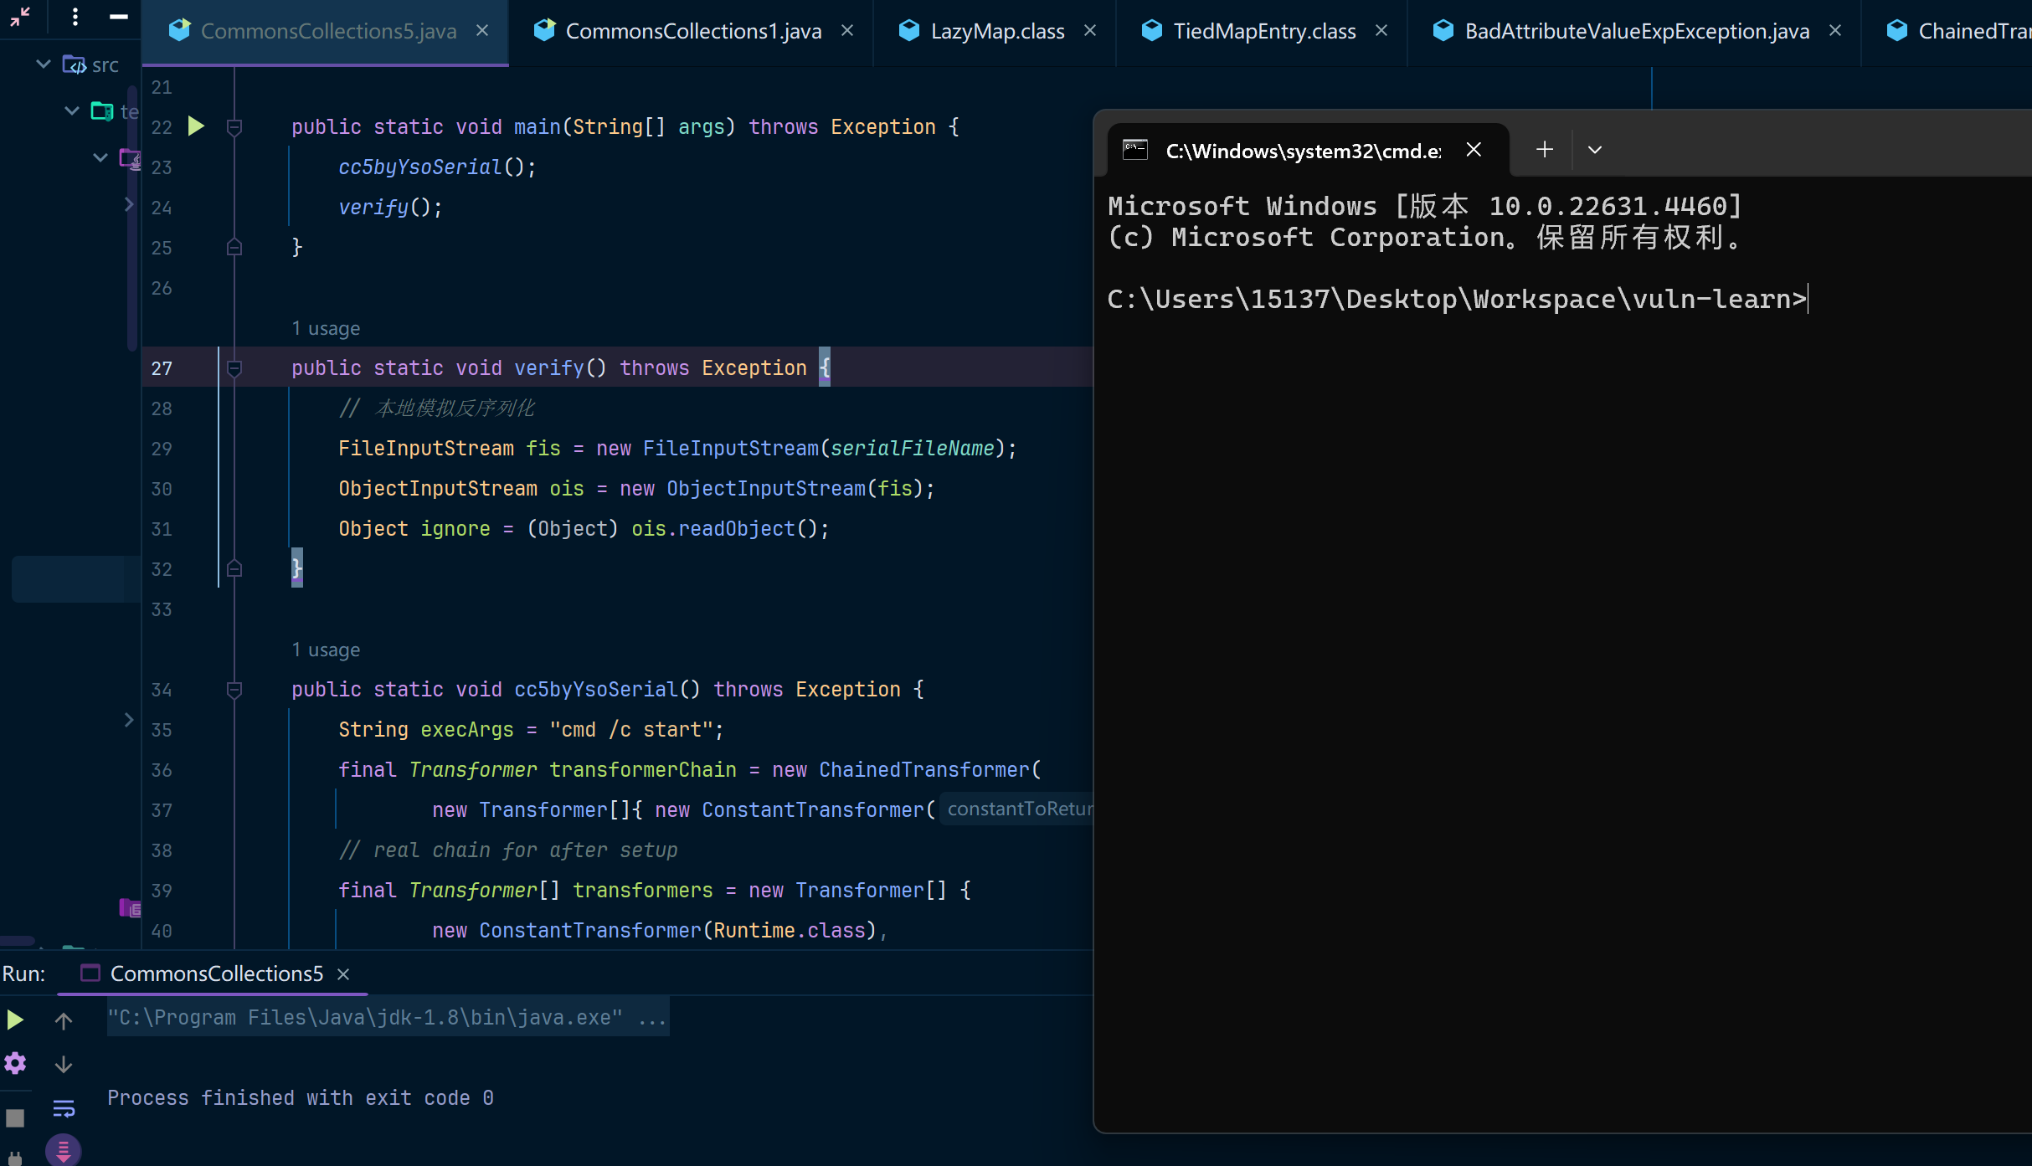Click serialFileName on line 29
This screenshot has height=1166, width=2032.
point(912,448)
